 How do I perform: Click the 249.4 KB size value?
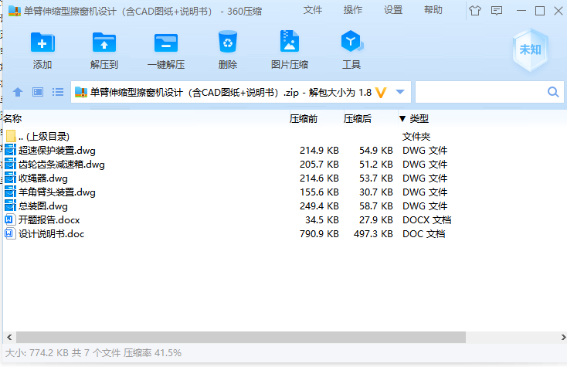pyautogui.click(x=319, y=206)
